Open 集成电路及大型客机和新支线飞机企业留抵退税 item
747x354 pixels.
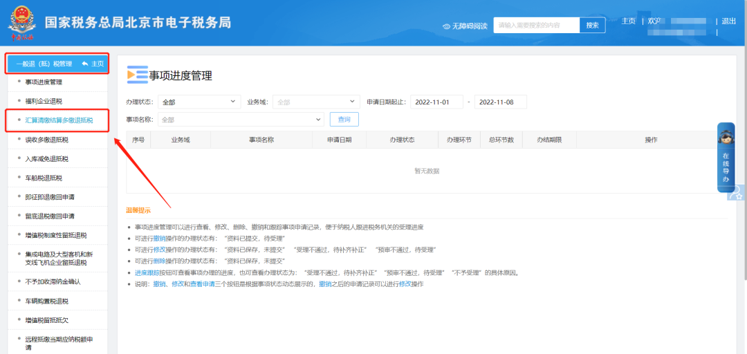[59, 258]
